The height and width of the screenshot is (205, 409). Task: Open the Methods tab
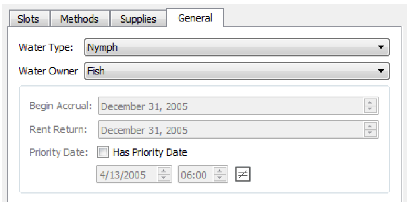coord(79,19)
